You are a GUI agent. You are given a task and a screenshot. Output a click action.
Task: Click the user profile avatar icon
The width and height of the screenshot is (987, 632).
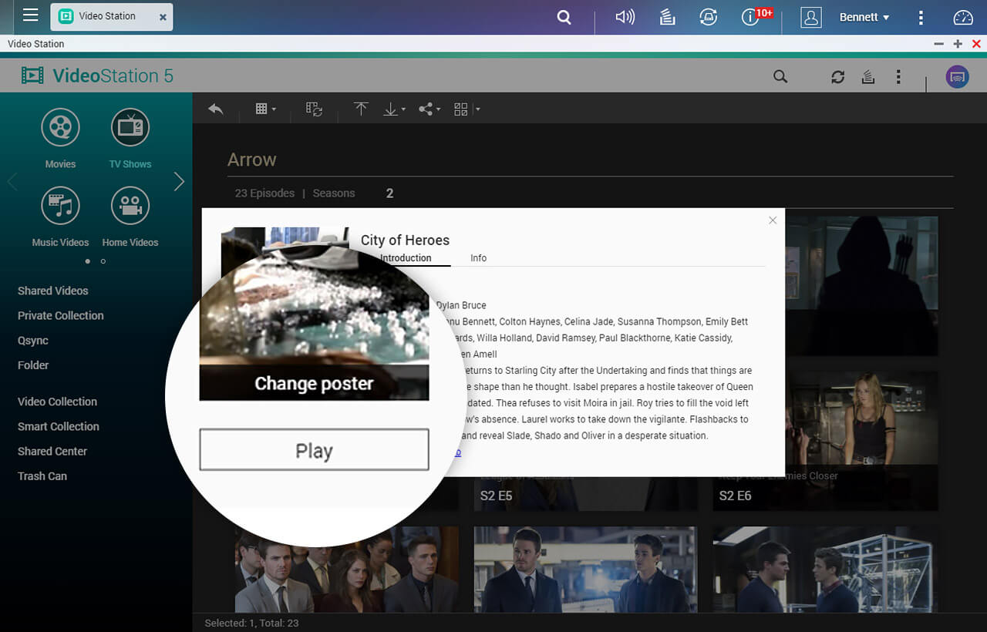(810, 17)
